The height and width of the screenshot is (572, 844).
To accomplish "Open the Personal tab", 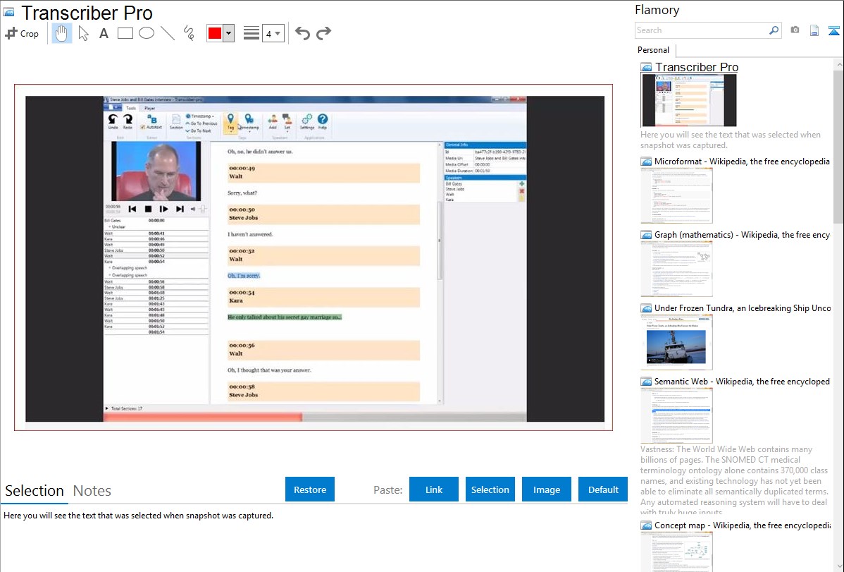I will (653, 50).
